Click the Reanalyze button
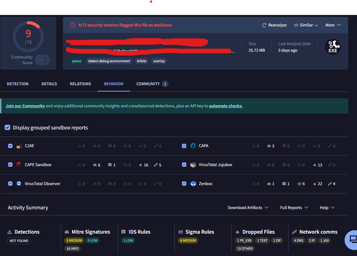 274,25
